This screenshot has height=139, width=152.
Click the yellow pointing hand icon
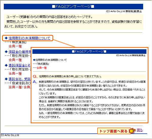tap(132, 131)
